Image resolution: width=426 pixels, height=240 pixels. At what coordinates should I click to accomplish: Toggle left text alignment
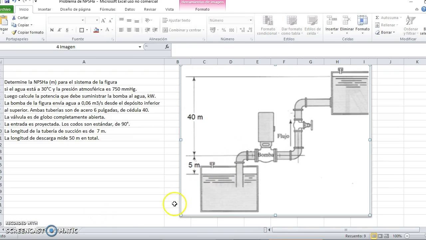click(x=121, y=30)
